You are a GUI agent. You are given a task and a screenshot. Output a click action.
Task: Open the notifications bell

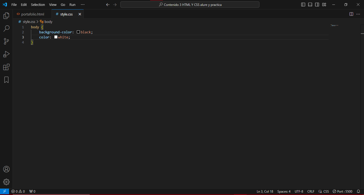(x=358, y=191)
